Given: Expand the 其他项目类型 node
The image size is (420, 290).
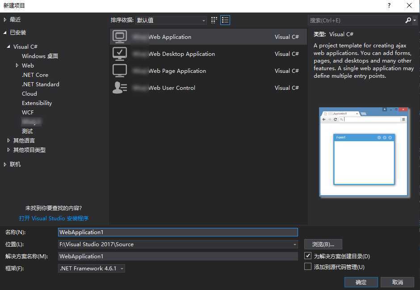Looking at the screenshot, I should point(8,150).
